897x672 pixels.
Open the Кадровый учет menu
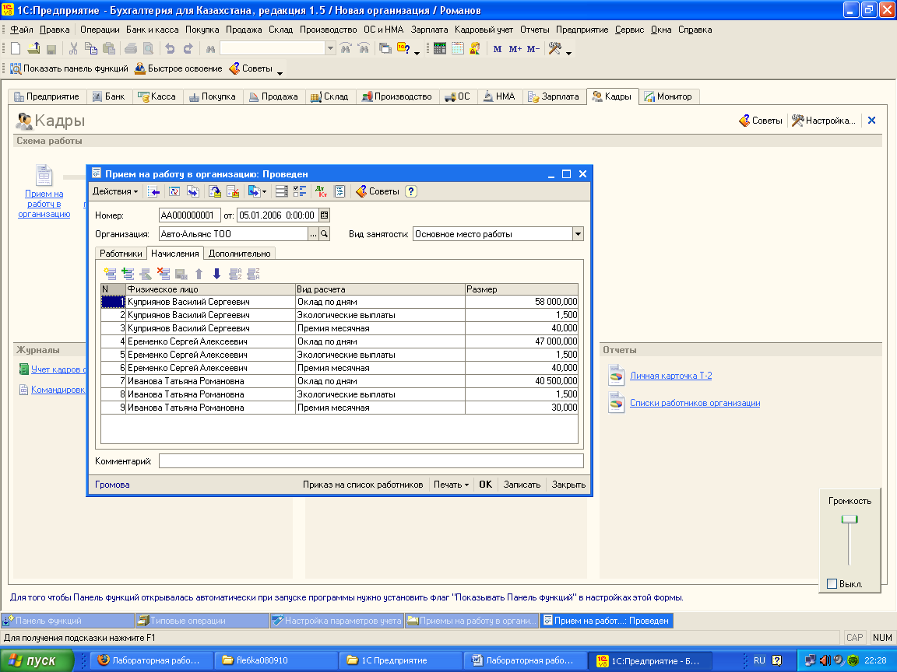[x=484, y=30]
